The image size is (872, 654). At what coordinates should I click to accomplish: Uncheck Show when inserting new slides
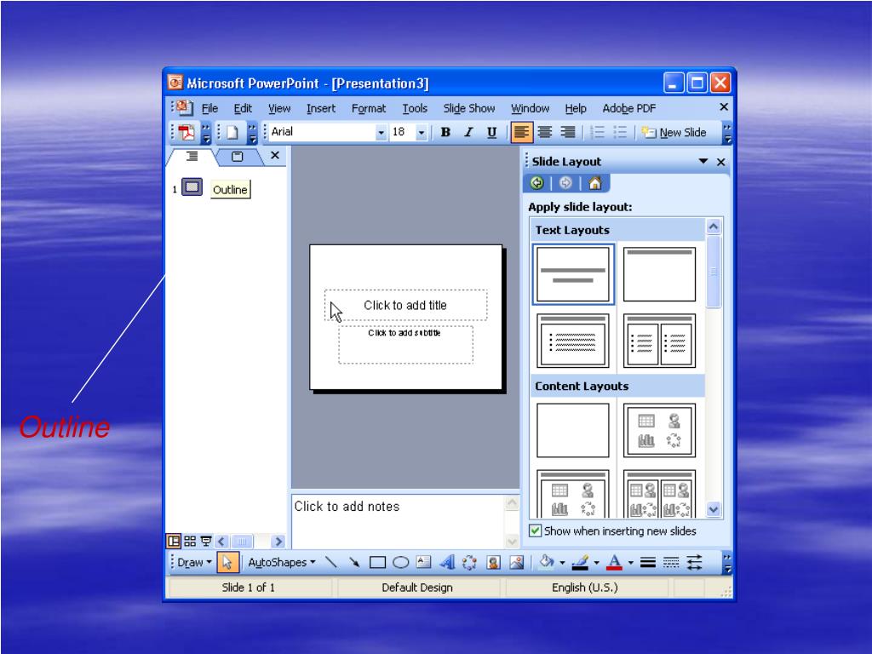(x=535, y=531)
